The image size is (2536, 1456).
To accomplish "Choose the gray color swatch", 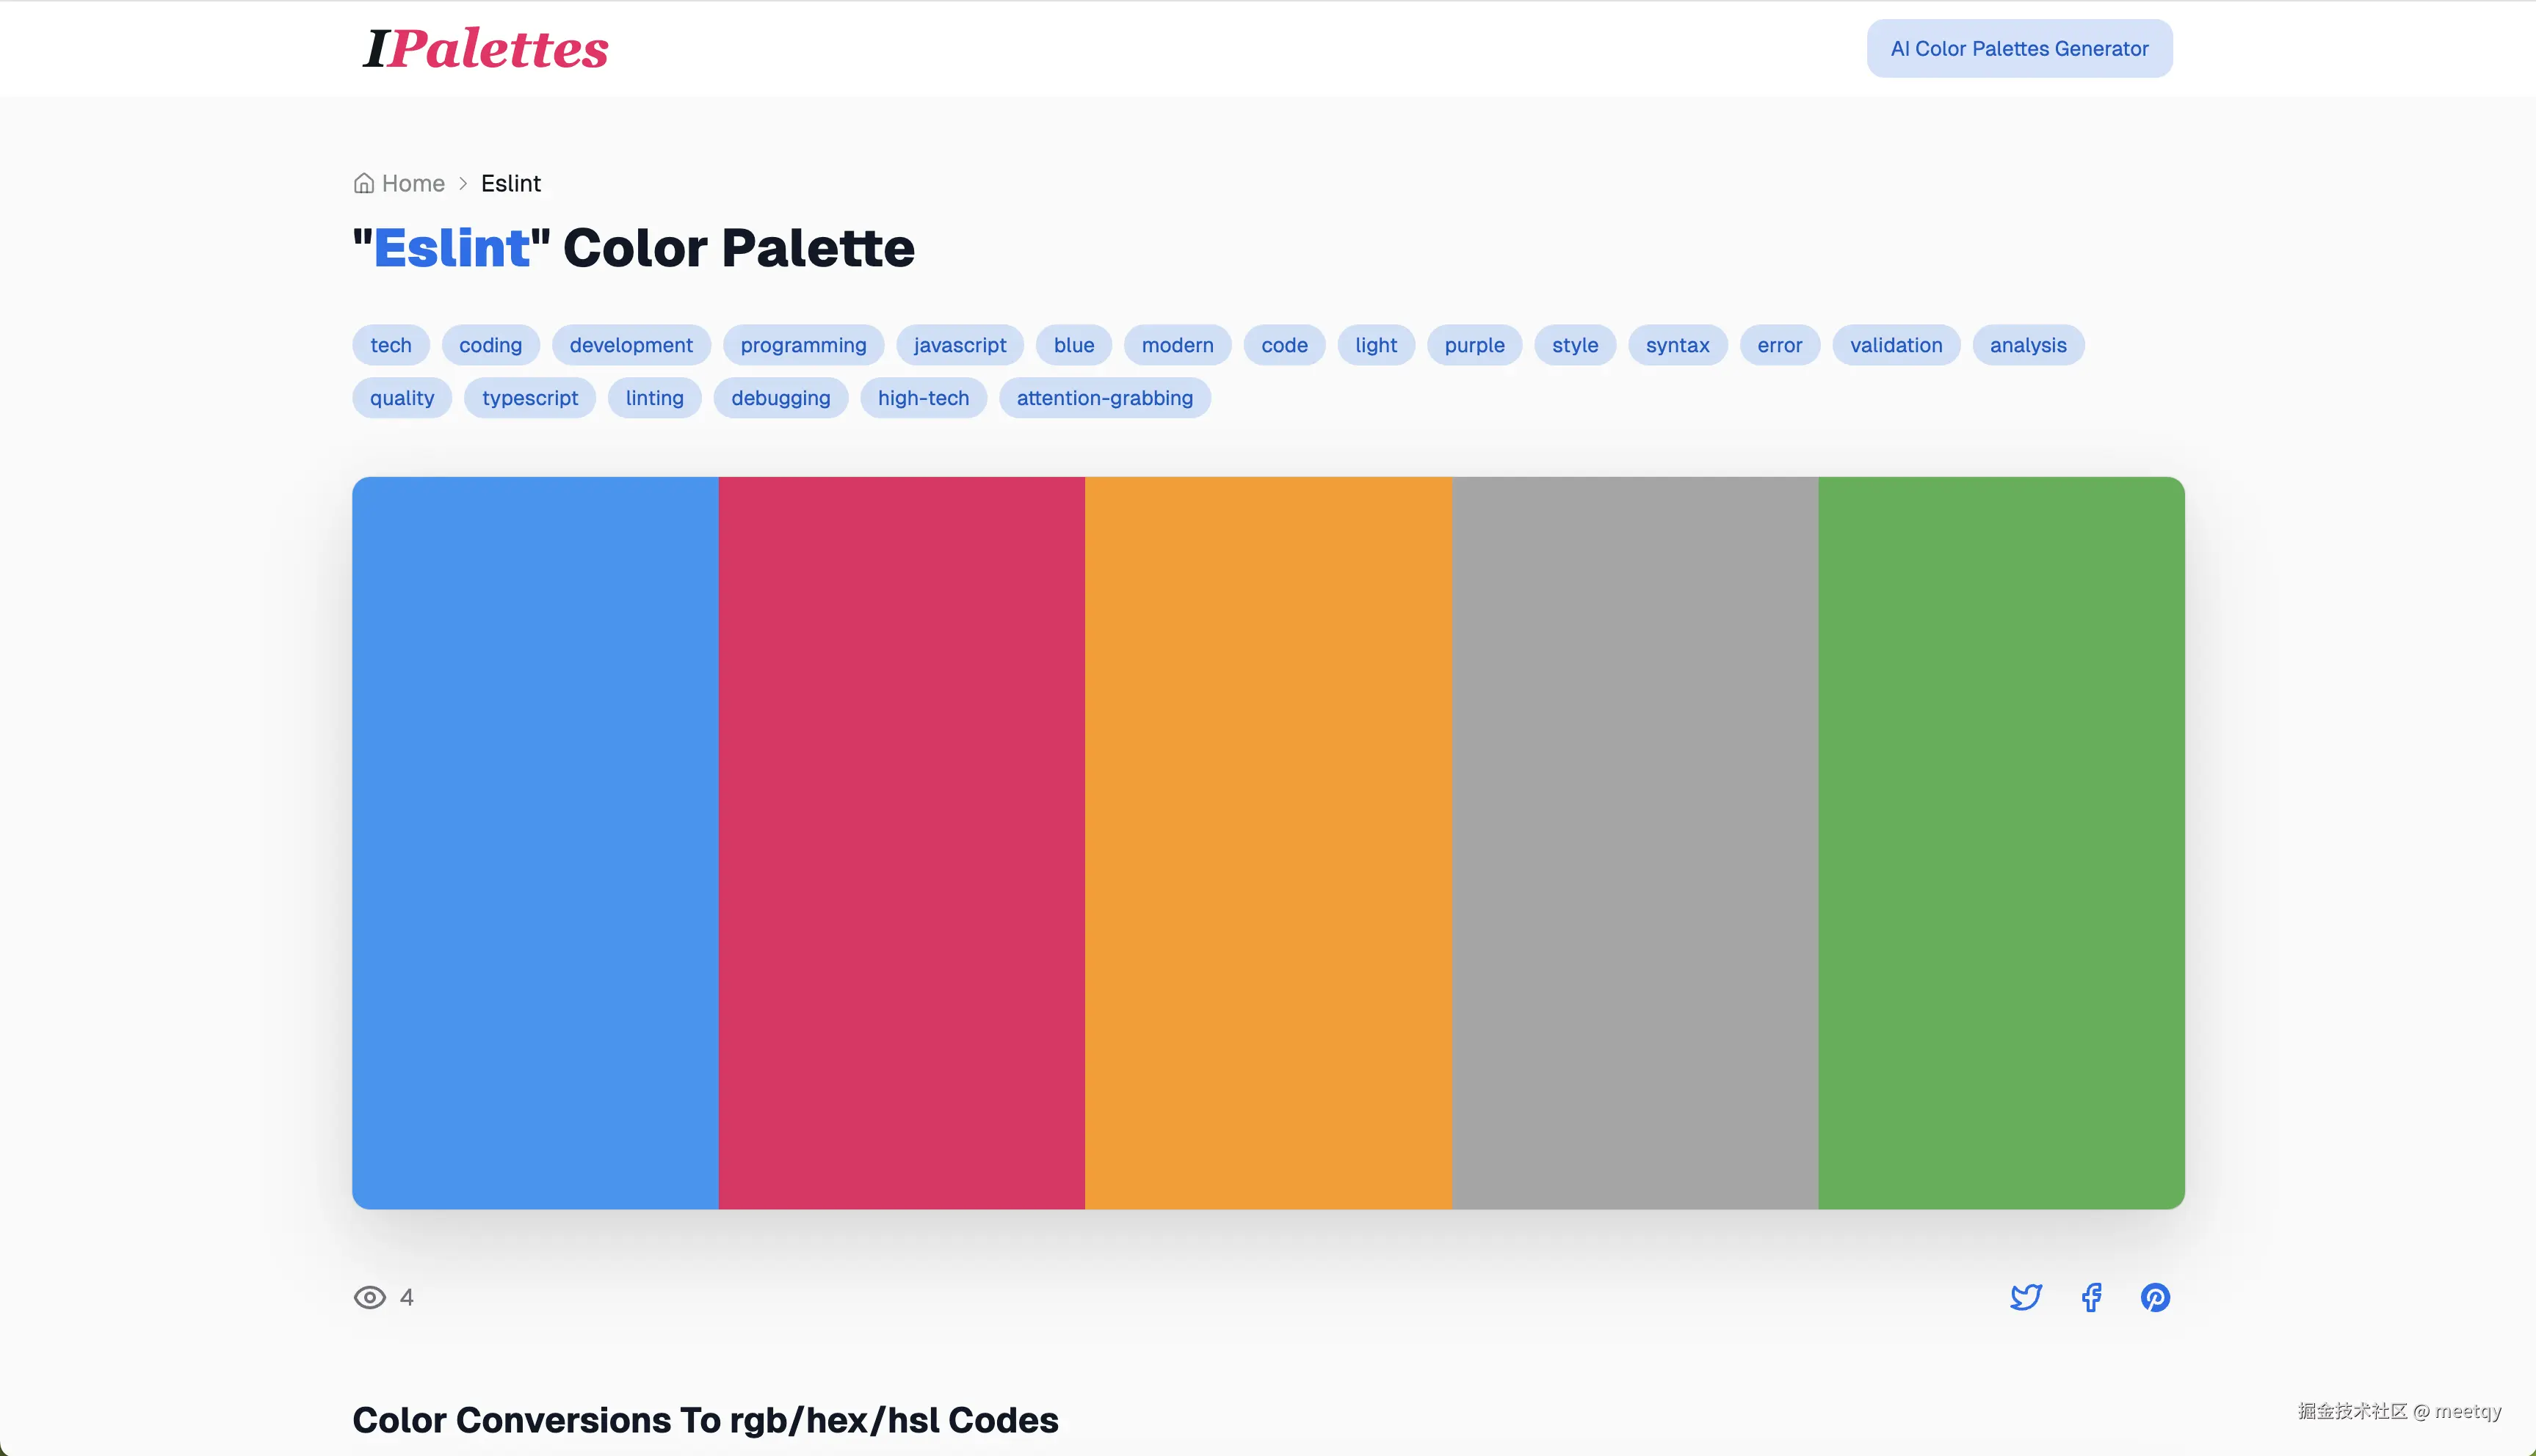I will [1634, 842].
